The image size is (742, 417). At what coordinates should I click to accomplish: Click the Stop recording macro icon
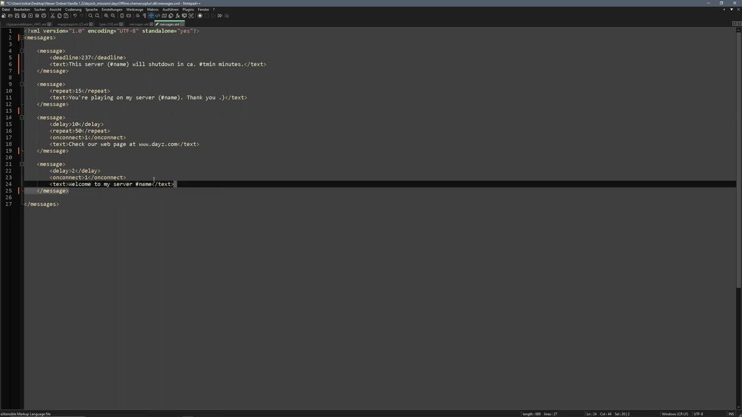206,16
